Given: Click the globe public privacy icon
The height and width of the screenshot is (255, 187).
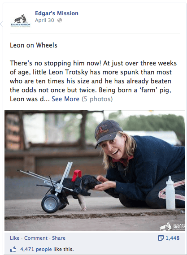Looking at the screenshot, I should pyautogui.click(x=60, y=20).
